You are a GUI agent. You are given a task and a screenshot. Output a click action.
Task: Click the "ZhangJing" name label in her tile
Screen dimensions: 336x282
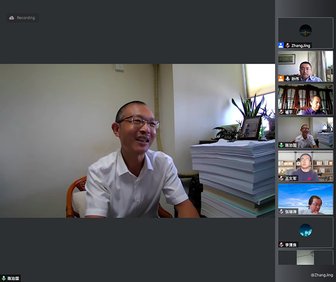[301, 45]
